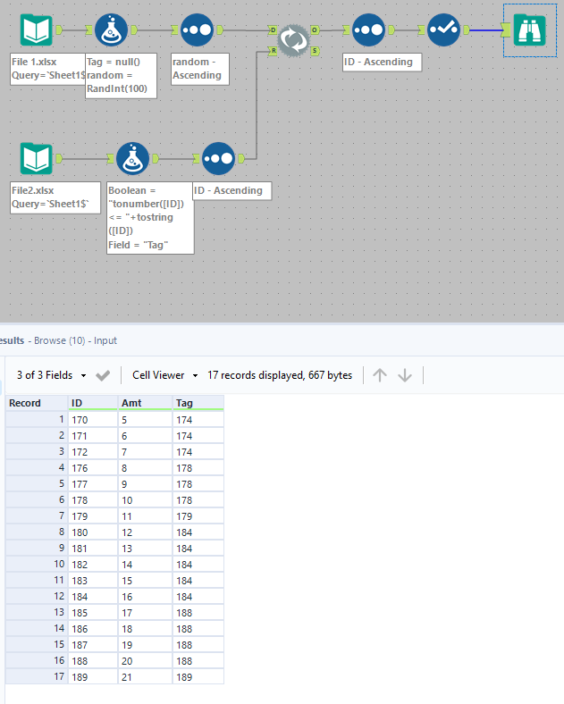
Task: Click the File2.xlsx annotation label
Action: (x=55, y=197)
